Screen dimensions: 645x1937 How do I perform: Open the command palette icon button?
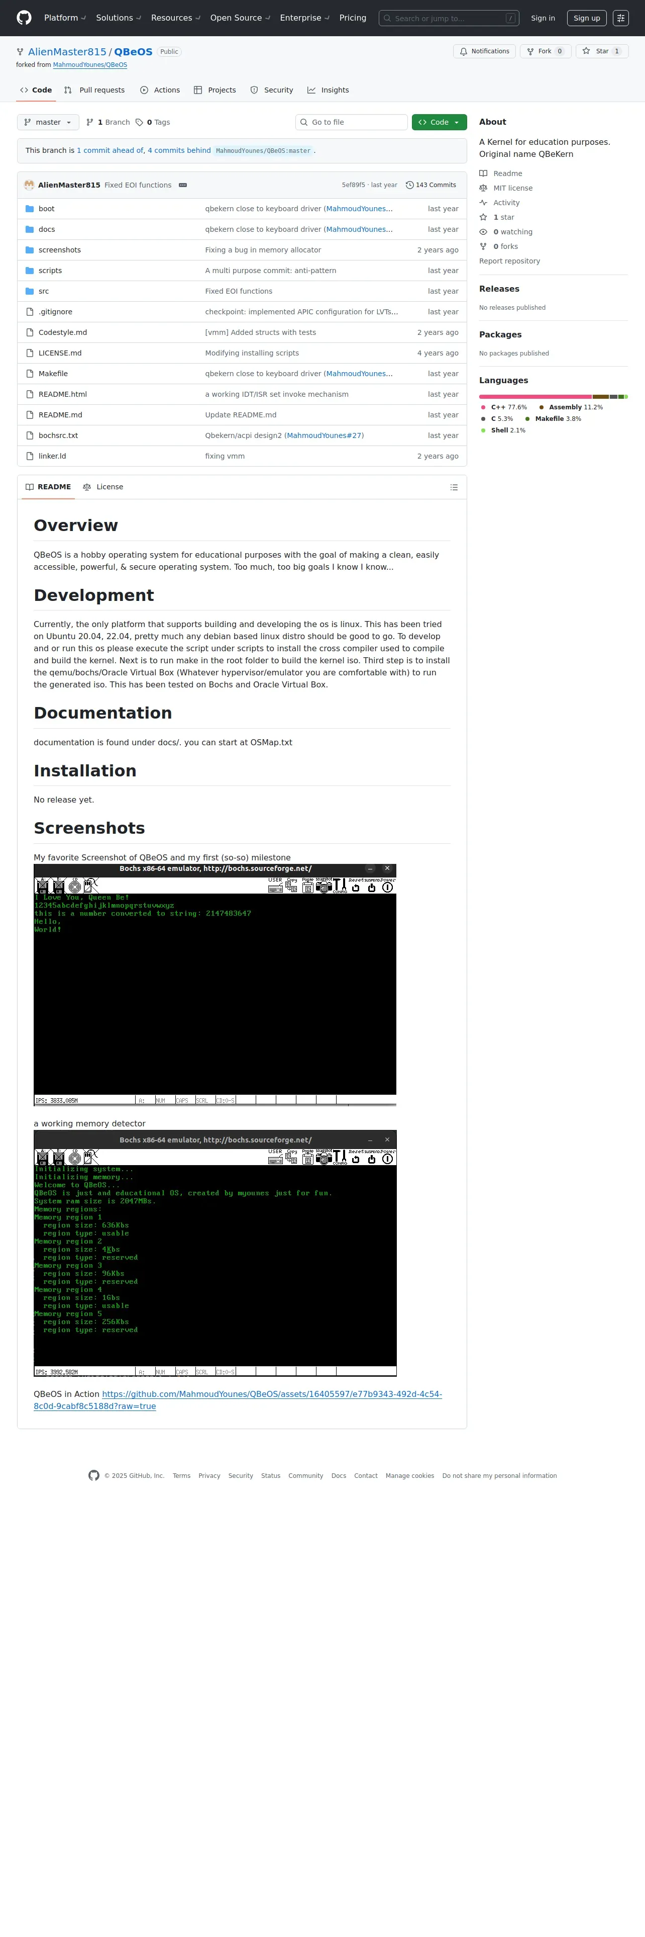(620, 18)
